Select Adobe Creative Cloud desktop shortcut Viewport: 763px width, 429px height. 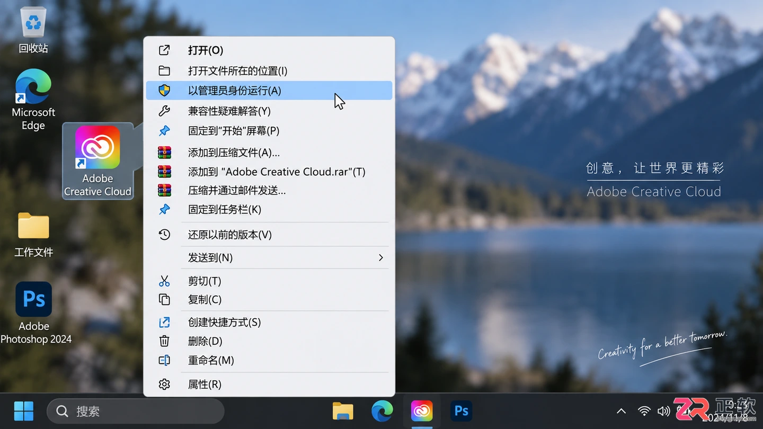pos(97,161)
